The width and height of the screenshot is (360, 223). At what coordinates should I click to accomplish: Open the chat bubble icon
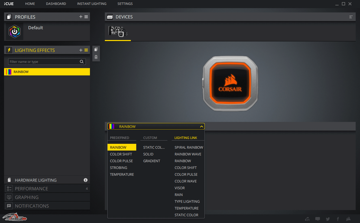click(x=318, y=219)
